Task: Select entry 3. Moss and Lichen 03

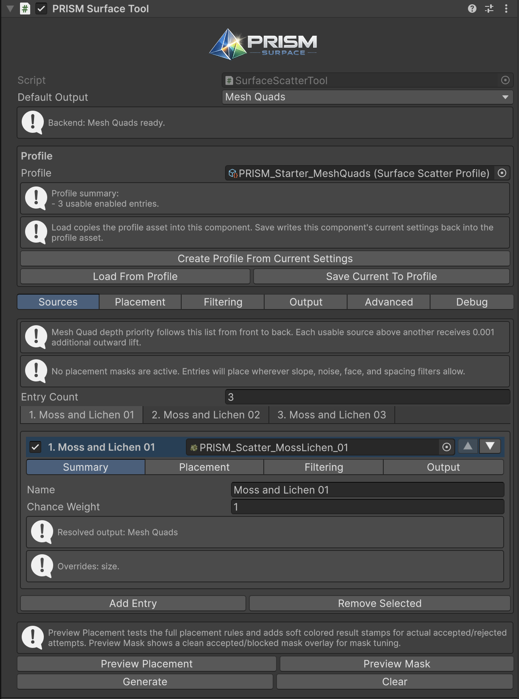Action: [332, 415]
